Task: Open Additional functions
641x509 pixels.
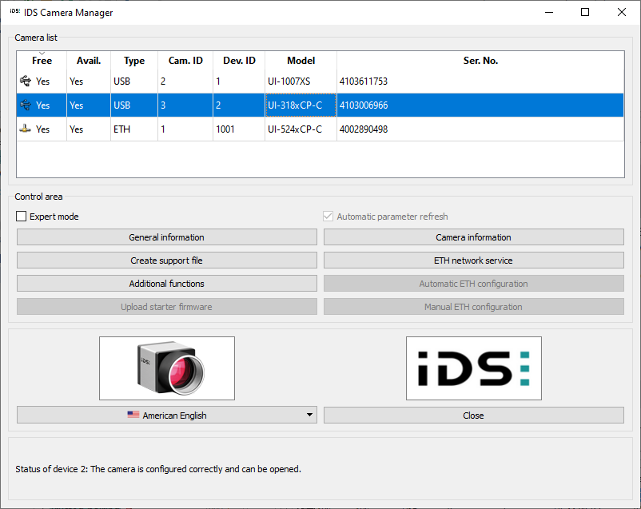Action: pos(167,284)
